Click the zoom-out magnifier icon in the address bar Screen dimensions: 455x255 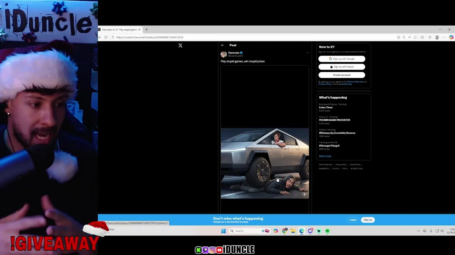[404, 37]
